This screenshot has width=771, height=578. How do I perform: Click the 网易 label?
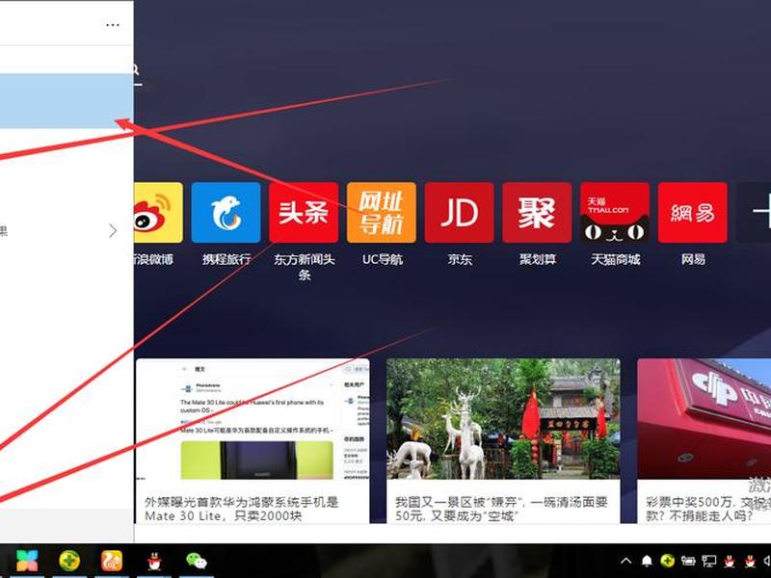pos(693,259)
